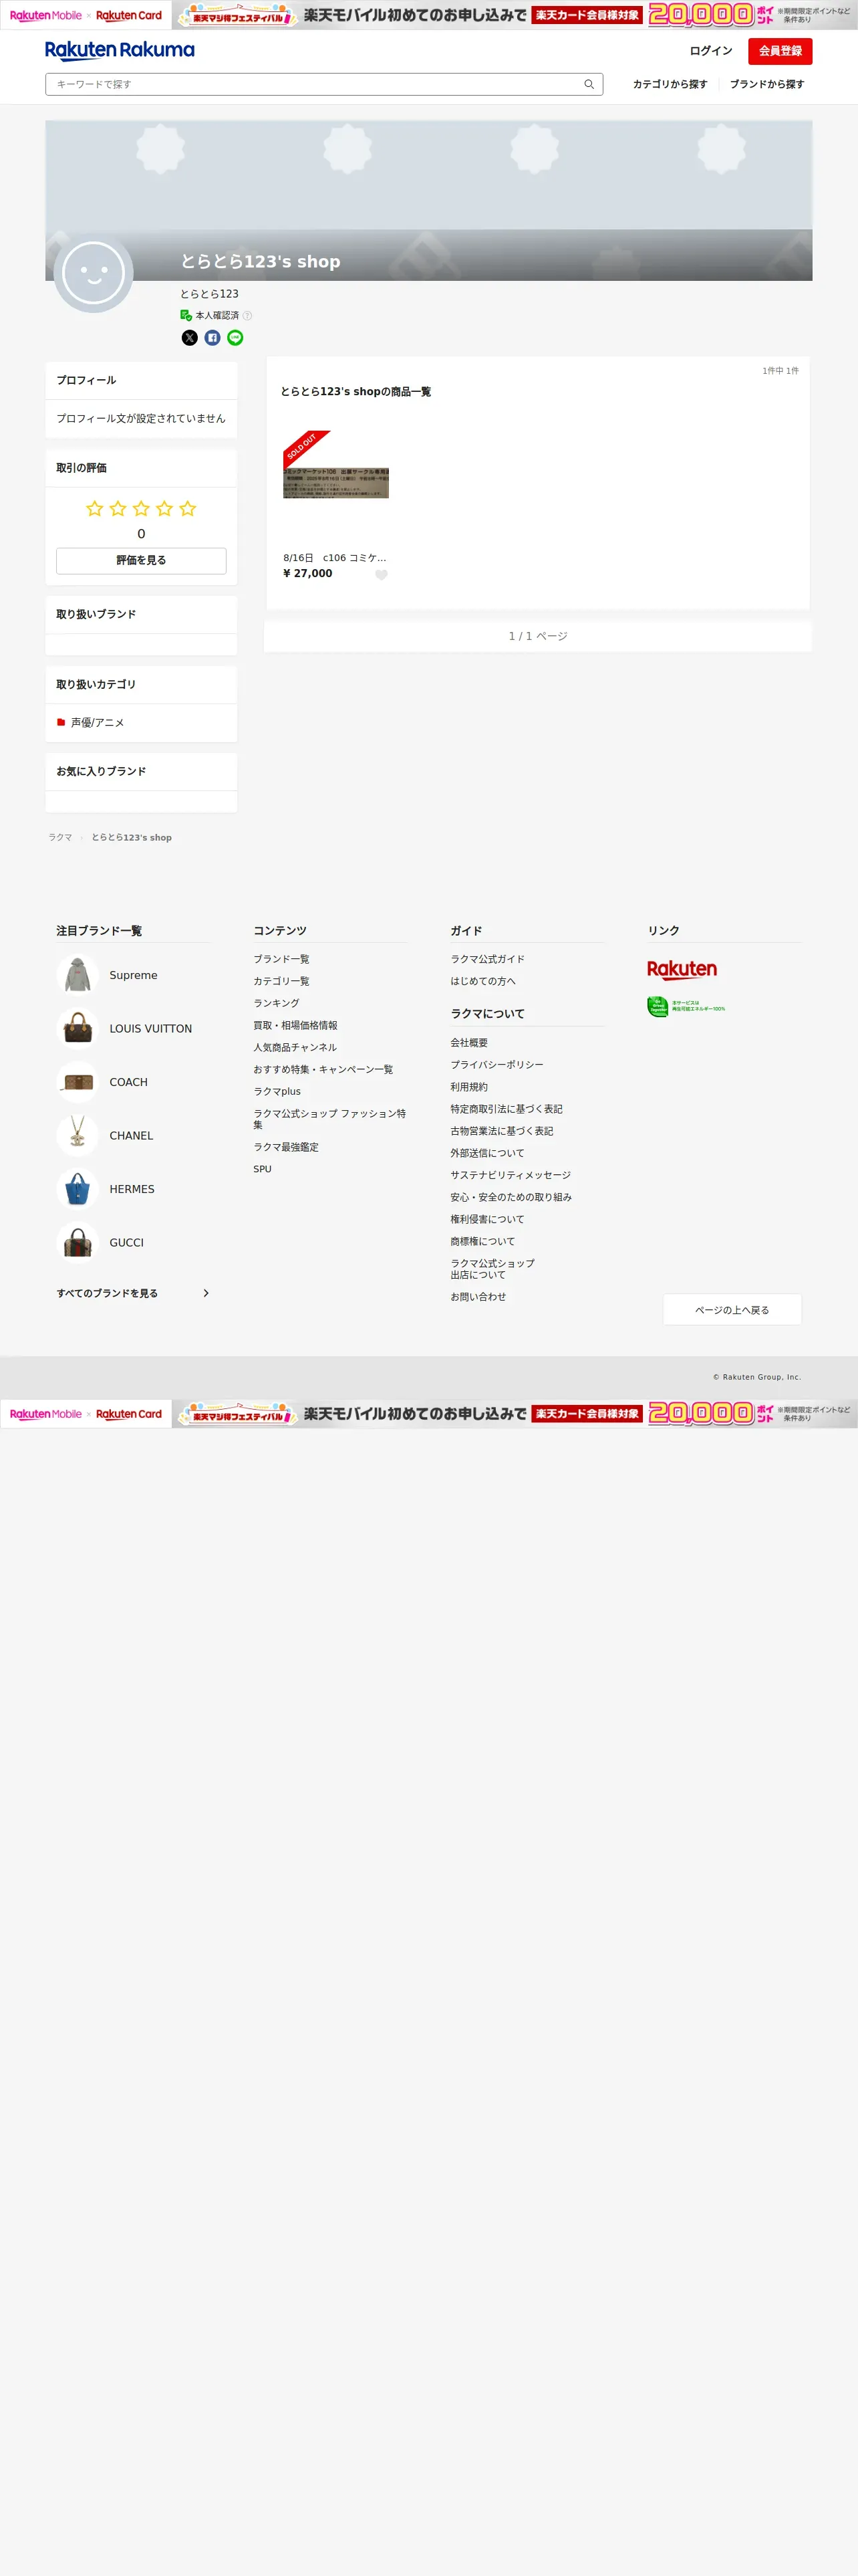Image resolution: width=858 pixels, height=2576 pixels.
Task: Click the LOUIS VUITTON bag icon
Action: click(77, 1028)
